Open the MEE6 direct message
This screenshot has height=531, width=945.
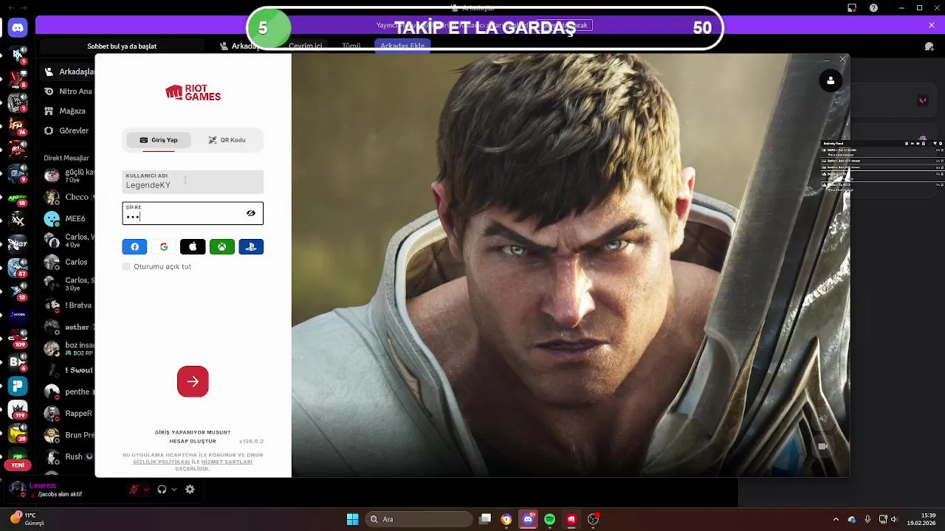(69, 218)
